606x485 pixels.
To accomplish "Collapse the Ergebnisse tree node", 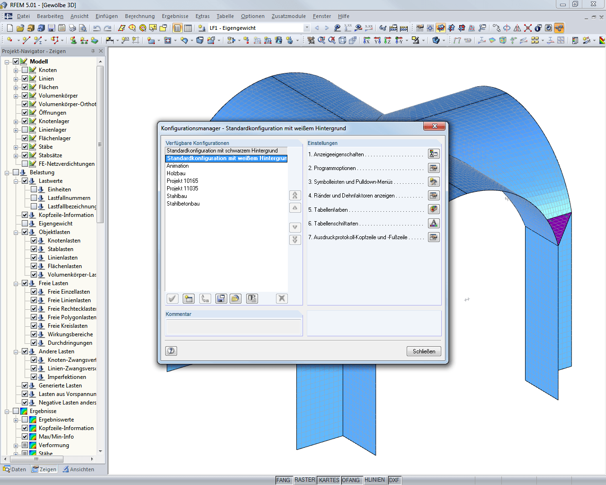I will pos(7,411).
